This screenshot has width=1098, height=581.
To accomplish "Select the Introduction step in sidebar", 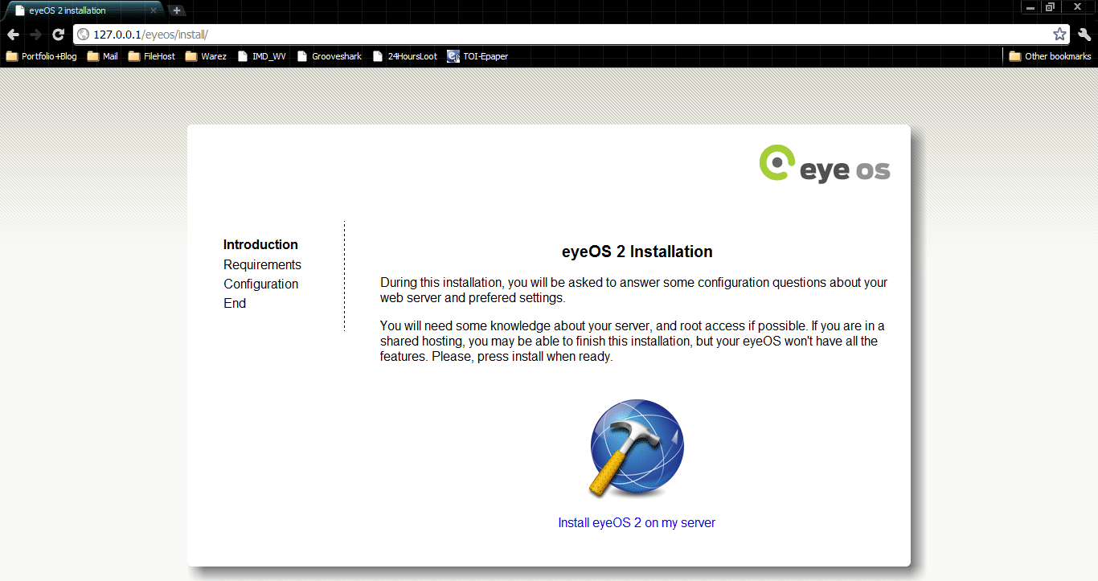I will [260, 245].
